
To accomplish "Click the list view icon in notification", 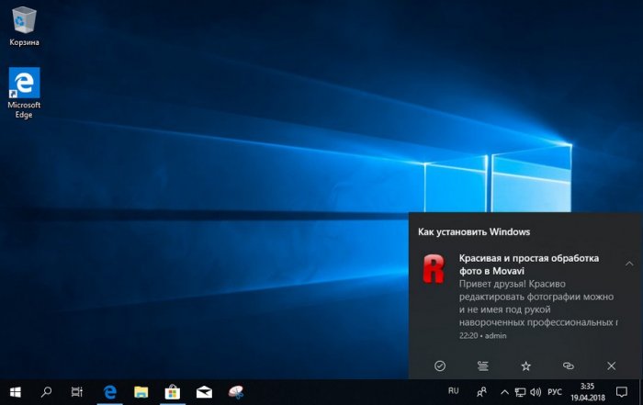I will point(482,366).
